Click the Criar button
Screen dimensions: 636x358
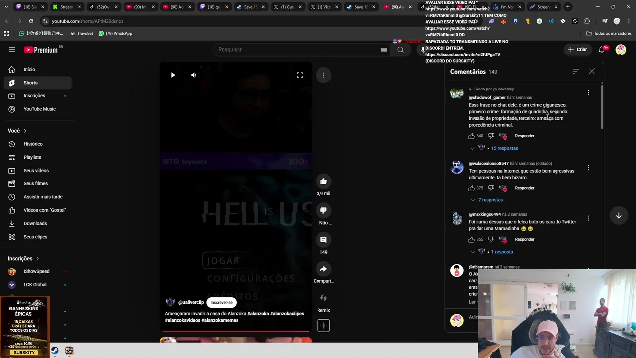[x=578, y=50]
